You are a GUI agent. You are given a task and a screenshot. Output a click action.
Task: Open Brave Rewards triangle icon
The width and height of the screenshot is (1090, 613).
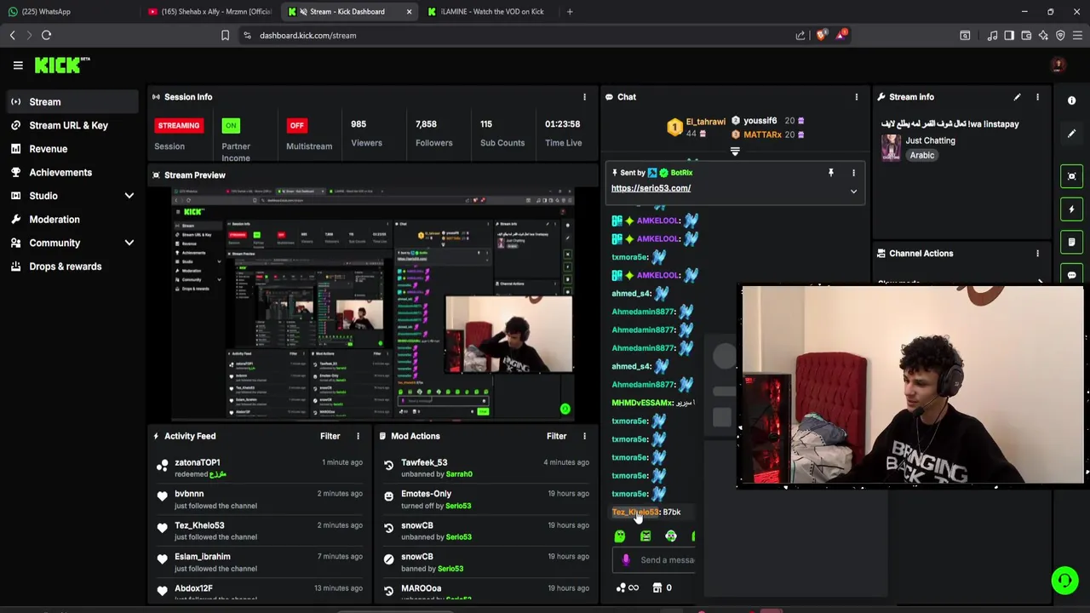(x=840, y=35)
